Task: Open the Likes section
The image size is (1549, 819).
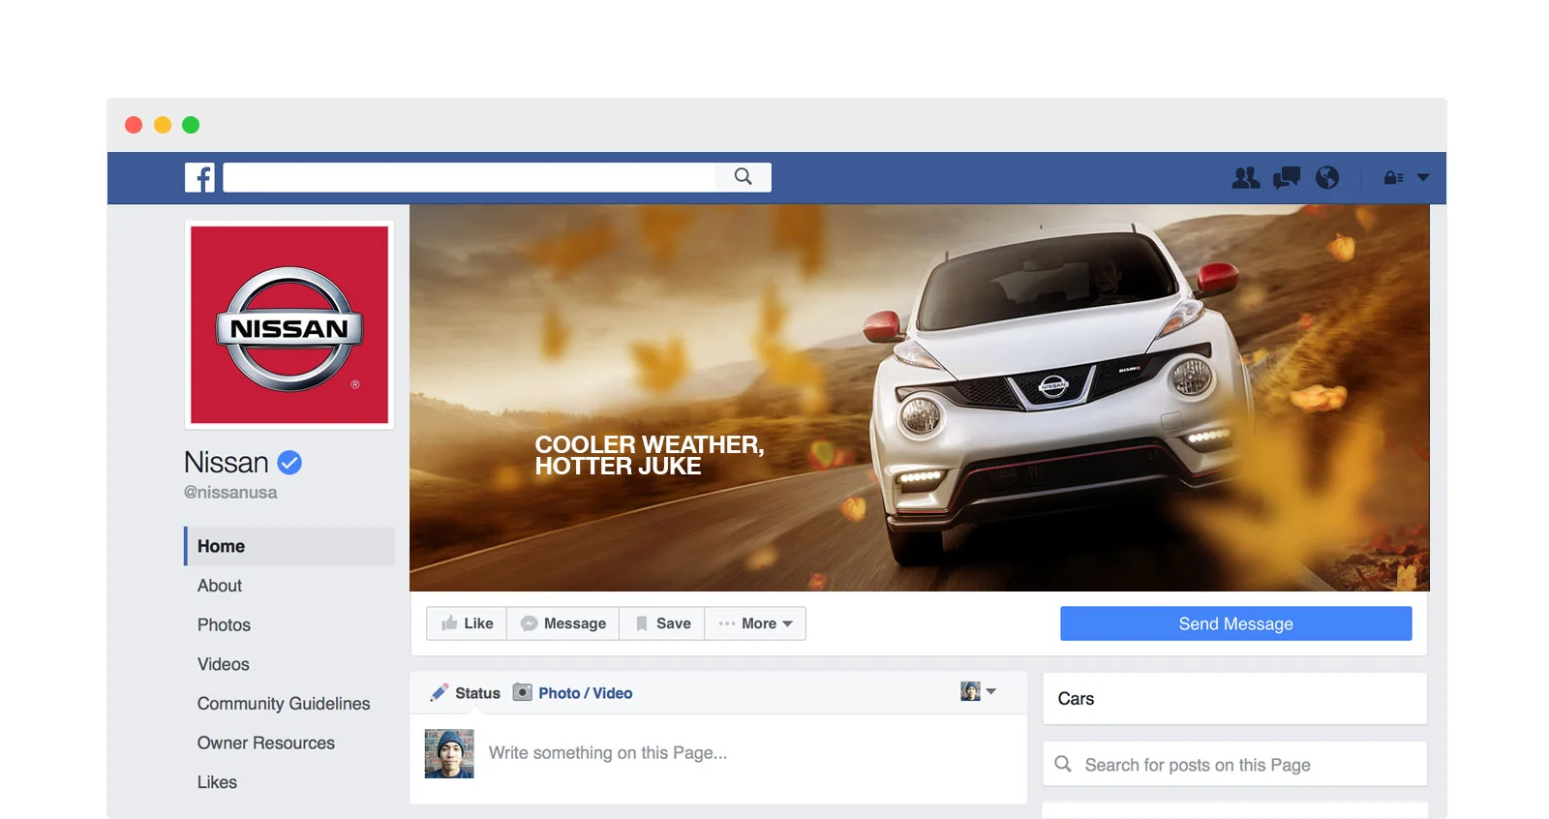Action: [x=217, y=782]
